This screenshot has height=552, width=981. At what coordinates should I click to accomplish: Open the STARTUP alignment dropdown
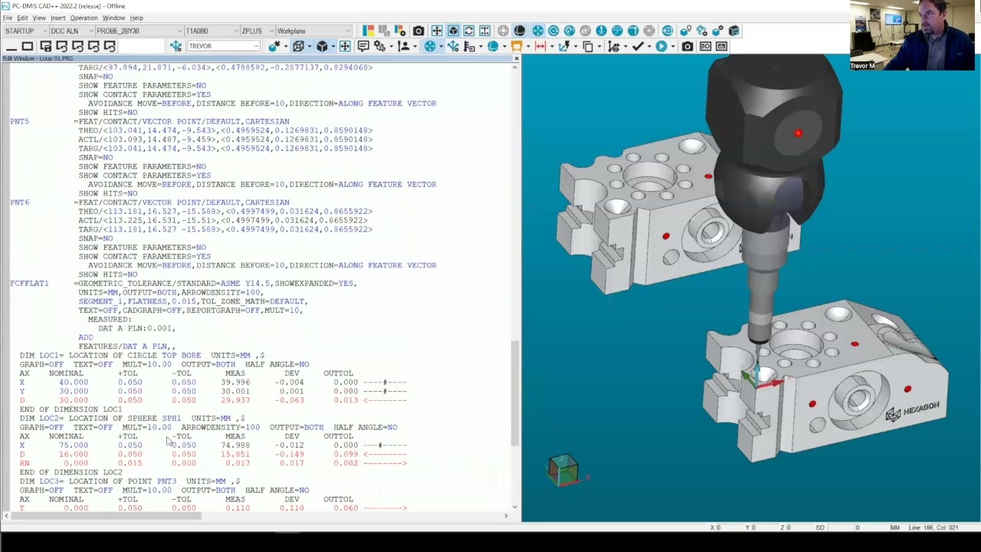pyautogui.click(x=25, y=31)
